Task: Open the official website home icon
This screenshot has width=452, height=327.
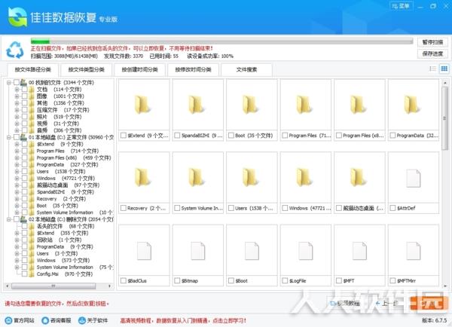Action: click(8, 320)
